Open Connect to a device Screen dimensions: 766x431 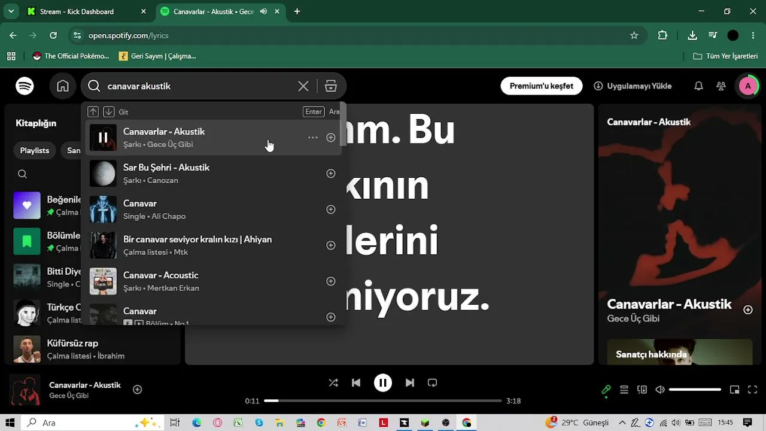pyautogui.click(x=642, y=390)
